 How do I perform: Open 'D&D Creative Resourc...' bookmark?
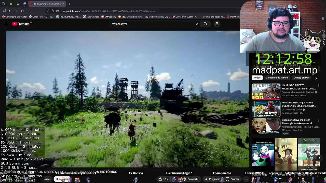130,17
